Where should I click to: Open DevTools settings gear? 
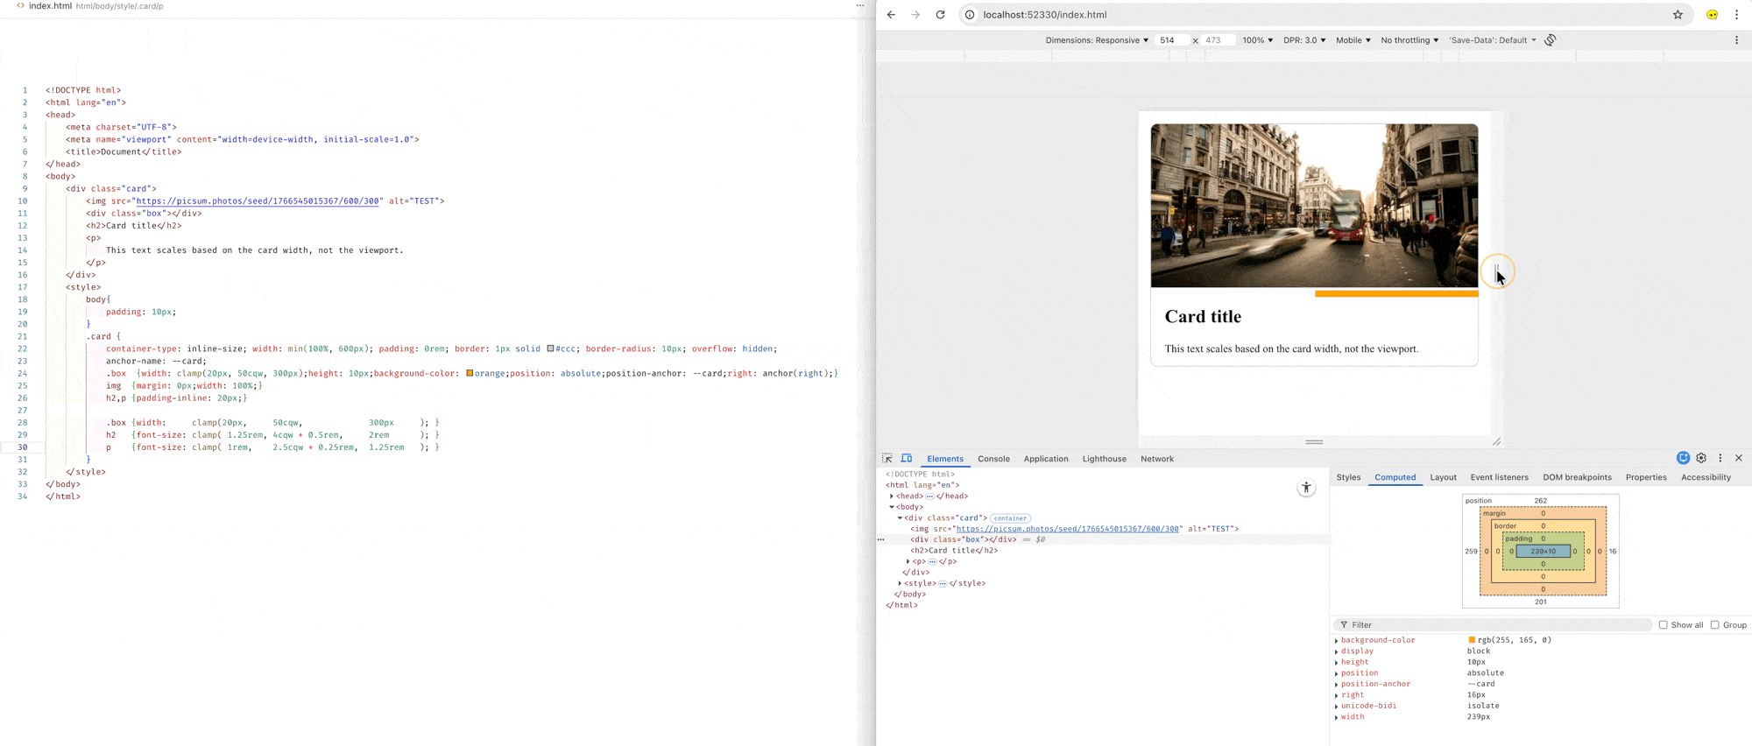1701,458
